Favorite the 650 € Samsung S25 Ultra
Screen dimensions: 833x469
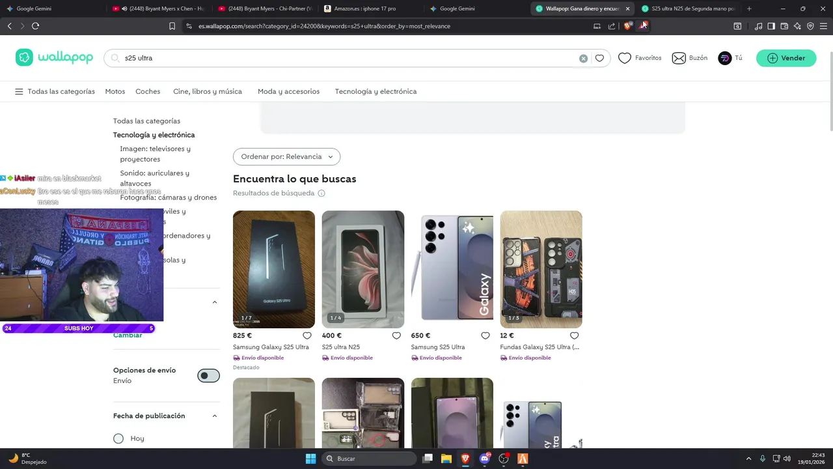[x=485, y=335]
